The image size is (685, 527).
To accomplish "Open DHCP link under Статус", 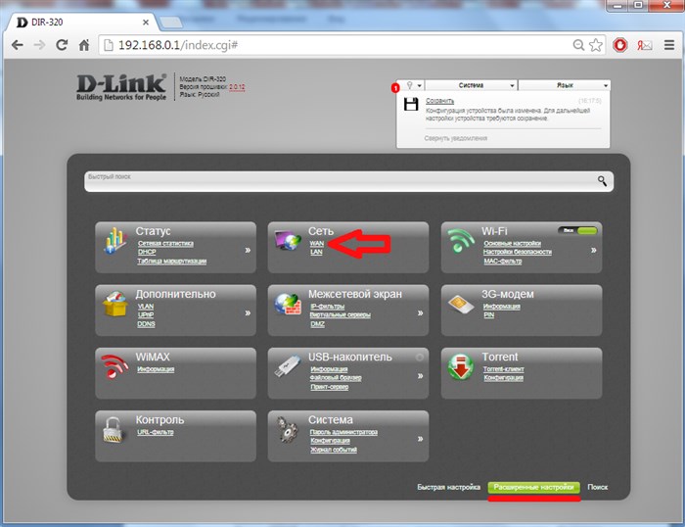I will point(147,253).
